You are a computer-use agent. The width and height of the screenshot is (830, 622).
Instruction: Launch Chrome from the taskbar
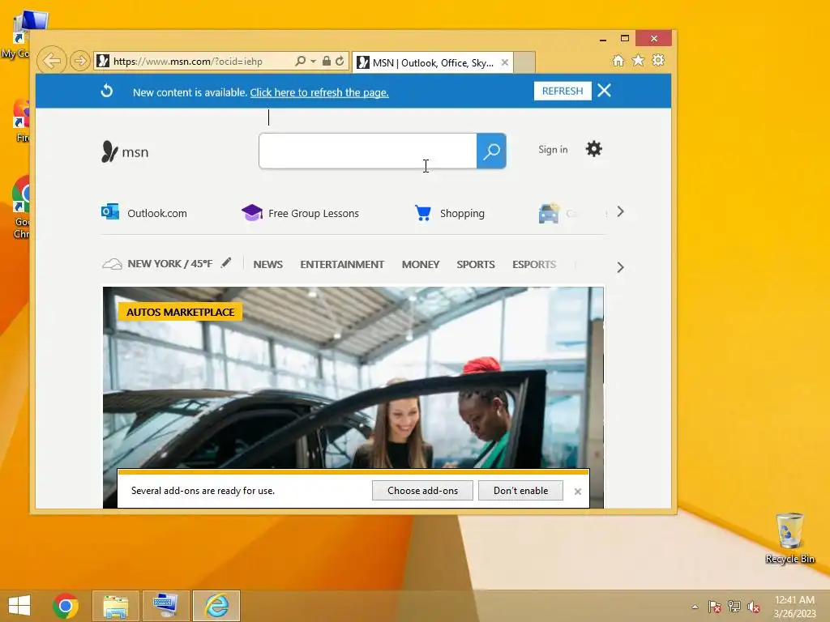point(66,606)
